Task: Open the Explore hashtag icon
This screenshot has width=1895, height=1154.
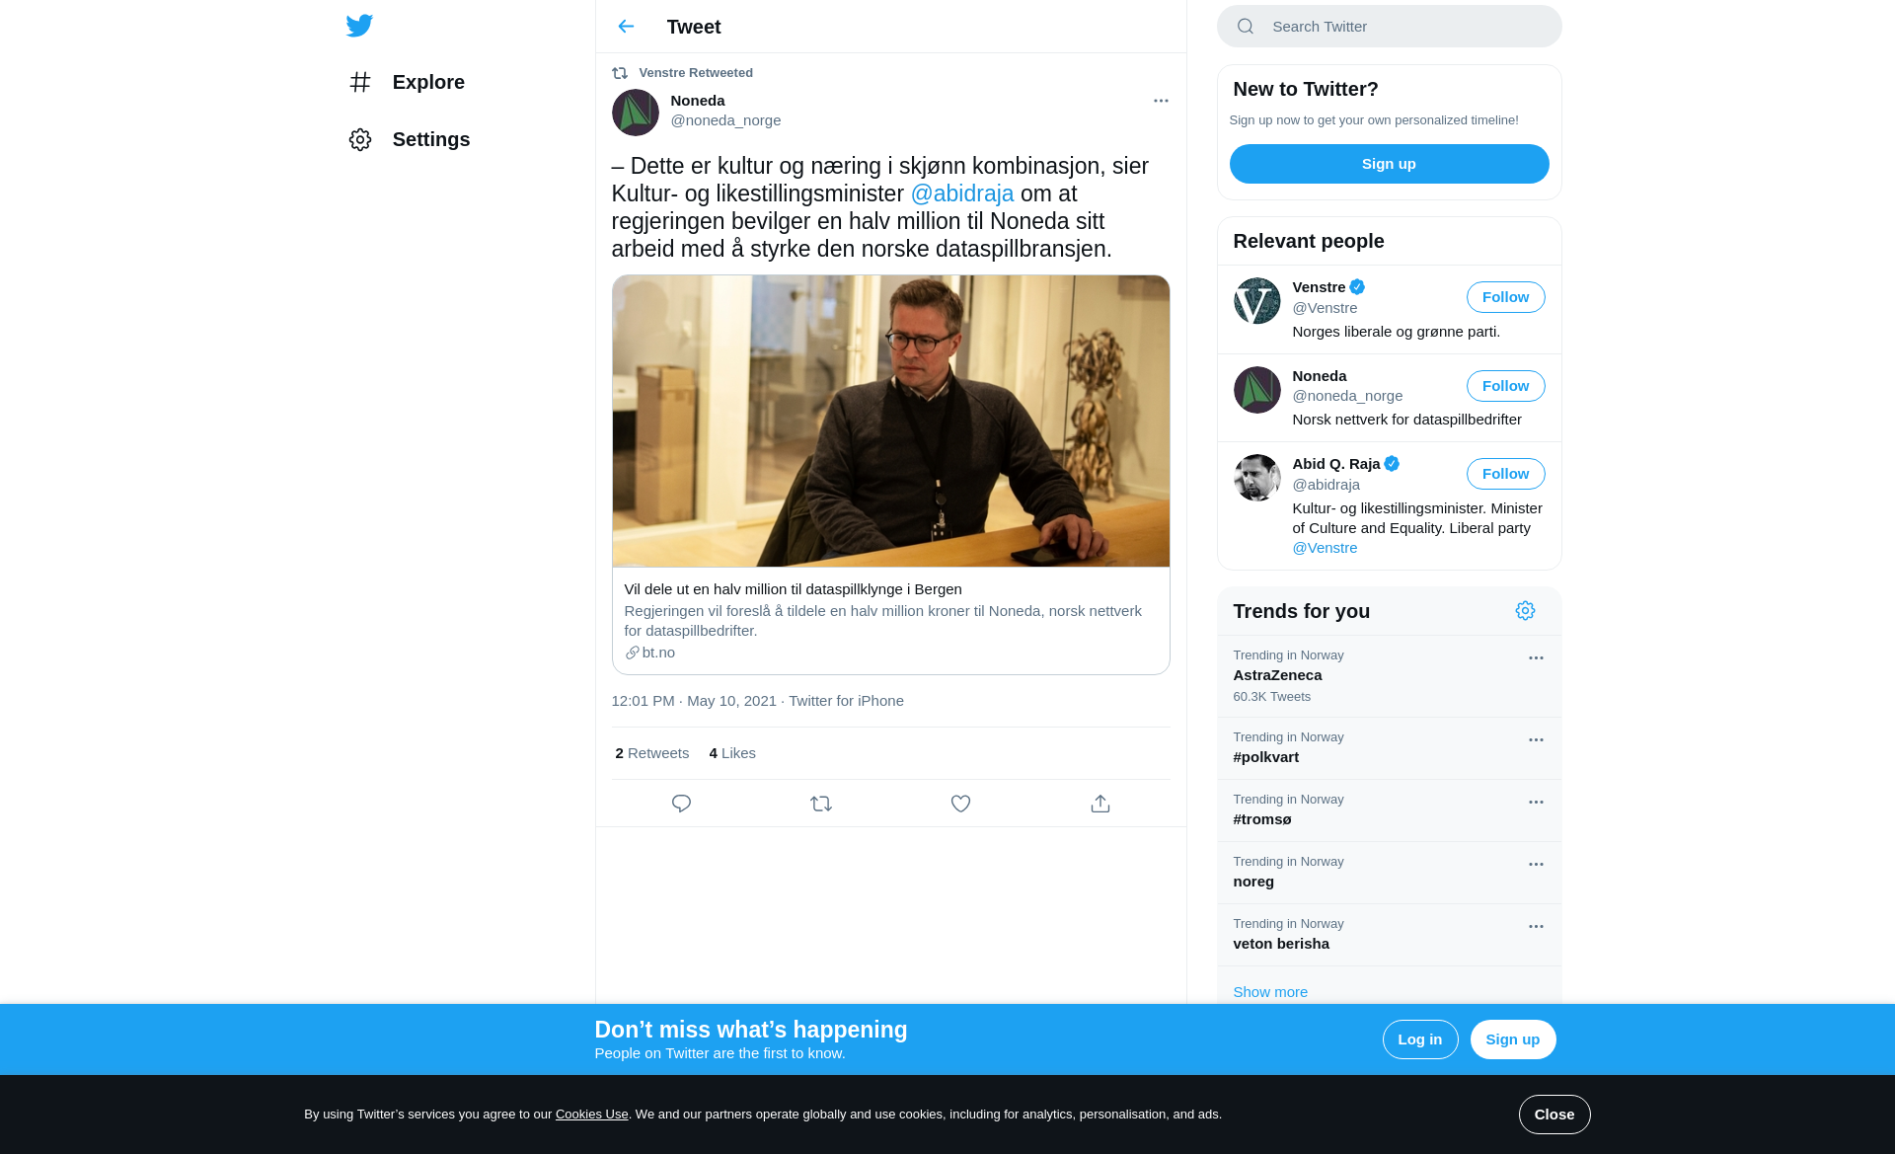Action: [360, 82]
